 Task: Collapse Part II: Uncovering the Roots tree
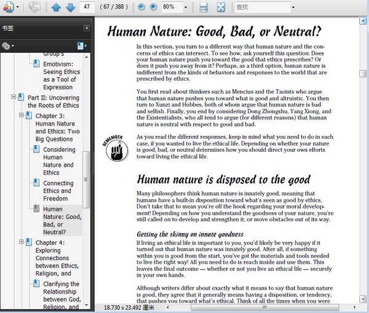click(x=14, y=97)
